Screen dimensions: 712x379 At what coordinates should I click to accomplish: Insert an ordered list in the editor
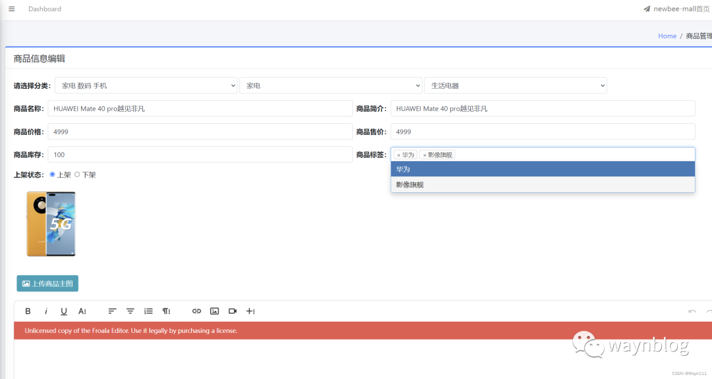coord(148,311)
